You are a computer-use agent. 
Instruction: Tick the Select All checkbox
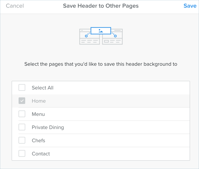tap(22, 87)
